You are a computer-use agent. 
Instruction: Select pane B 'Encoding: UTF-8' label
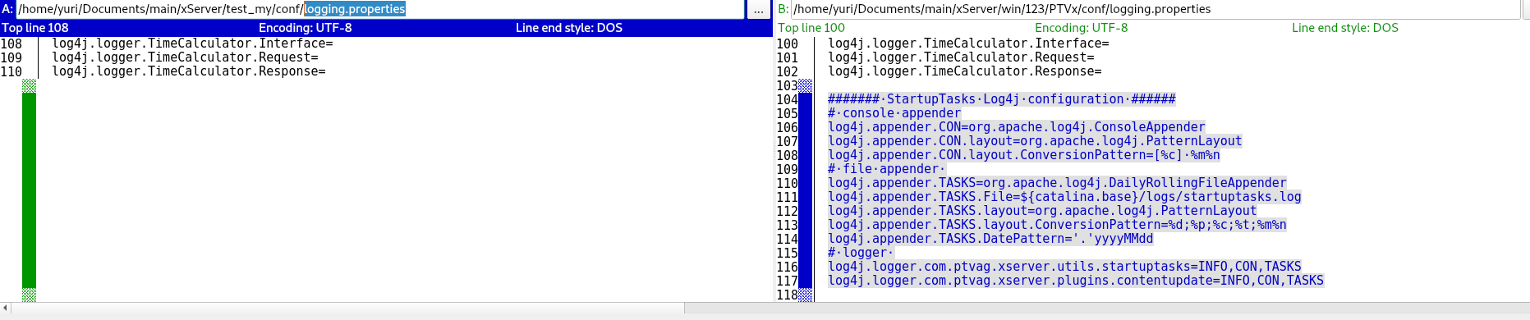(x=1082, y=28)
